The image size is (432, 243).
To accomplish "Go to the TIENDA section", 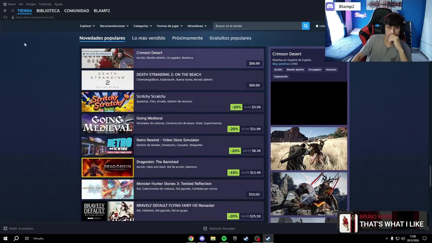I will (x=25, y=11).
